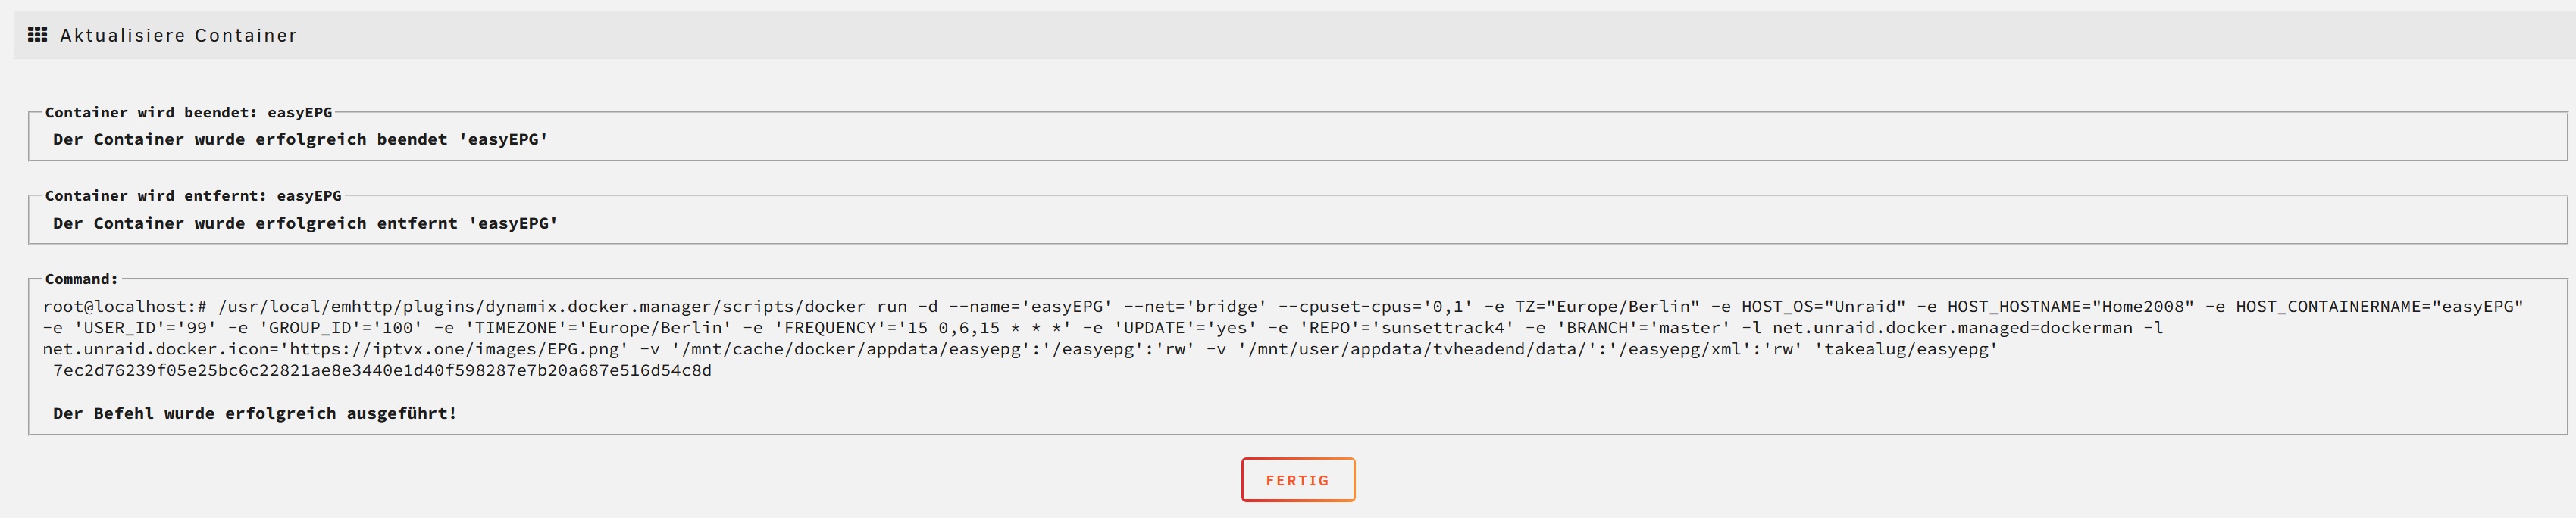This screenshot has height=518, width=2576.
Task: Click the HOST_HOSTNAME="Home2008" parameter
Action: click(2070, 307)
